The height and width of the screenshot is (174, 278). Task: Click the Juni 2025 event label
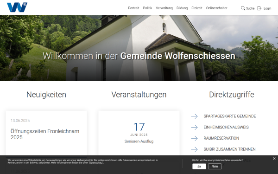pos(139,135)
